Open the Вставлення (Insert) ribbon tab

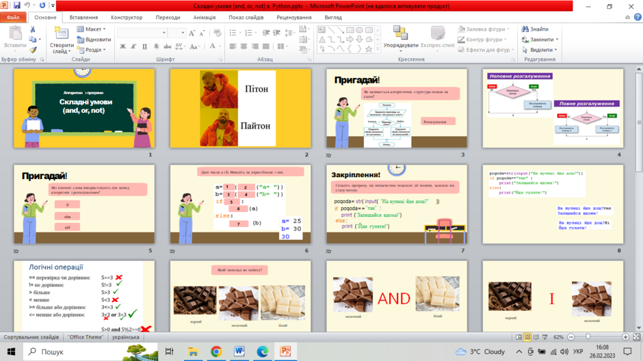83,18
